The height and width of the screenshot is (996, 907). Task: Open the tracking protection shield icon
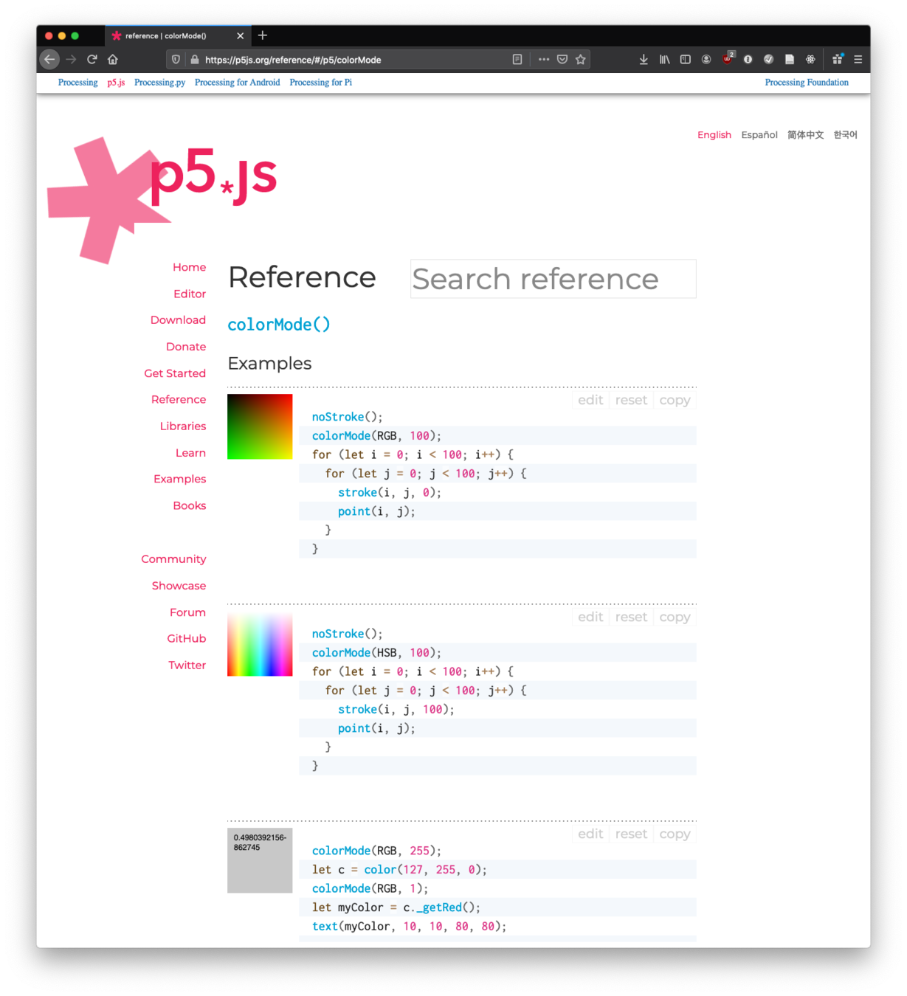[176, 60]
